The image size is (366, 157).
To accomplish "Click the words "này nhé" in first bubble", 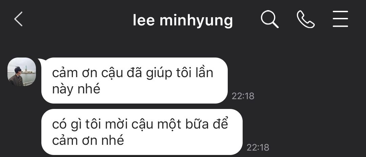I will point(76,89).
